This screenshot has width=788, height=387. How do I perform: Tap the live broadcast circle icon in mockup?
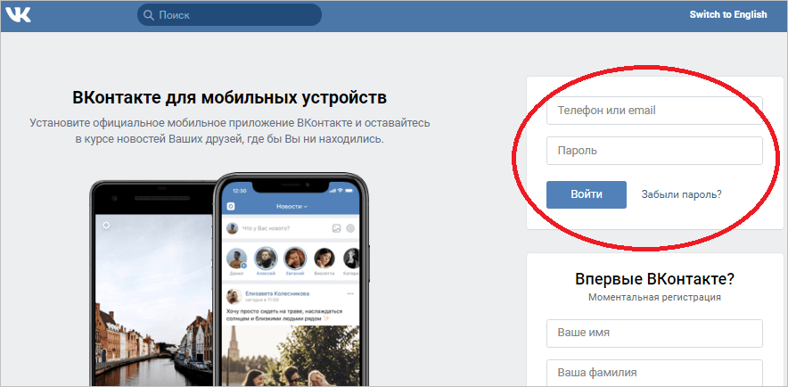pyautogui.click(x=351, y=228)
